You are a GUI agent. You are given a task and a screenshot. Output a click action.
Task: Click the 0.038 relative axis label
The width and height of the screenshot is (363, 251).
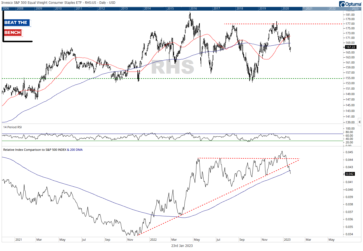pyautogui.click(x=349, y=204)
